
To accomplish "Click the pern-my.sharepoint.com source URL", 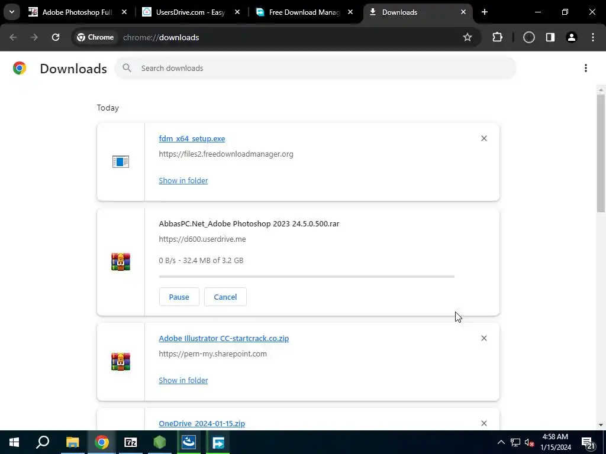I will tap(212, 354).
